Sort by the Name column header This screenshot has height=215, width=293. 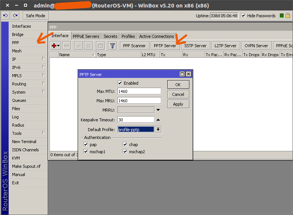coord(77,55)
